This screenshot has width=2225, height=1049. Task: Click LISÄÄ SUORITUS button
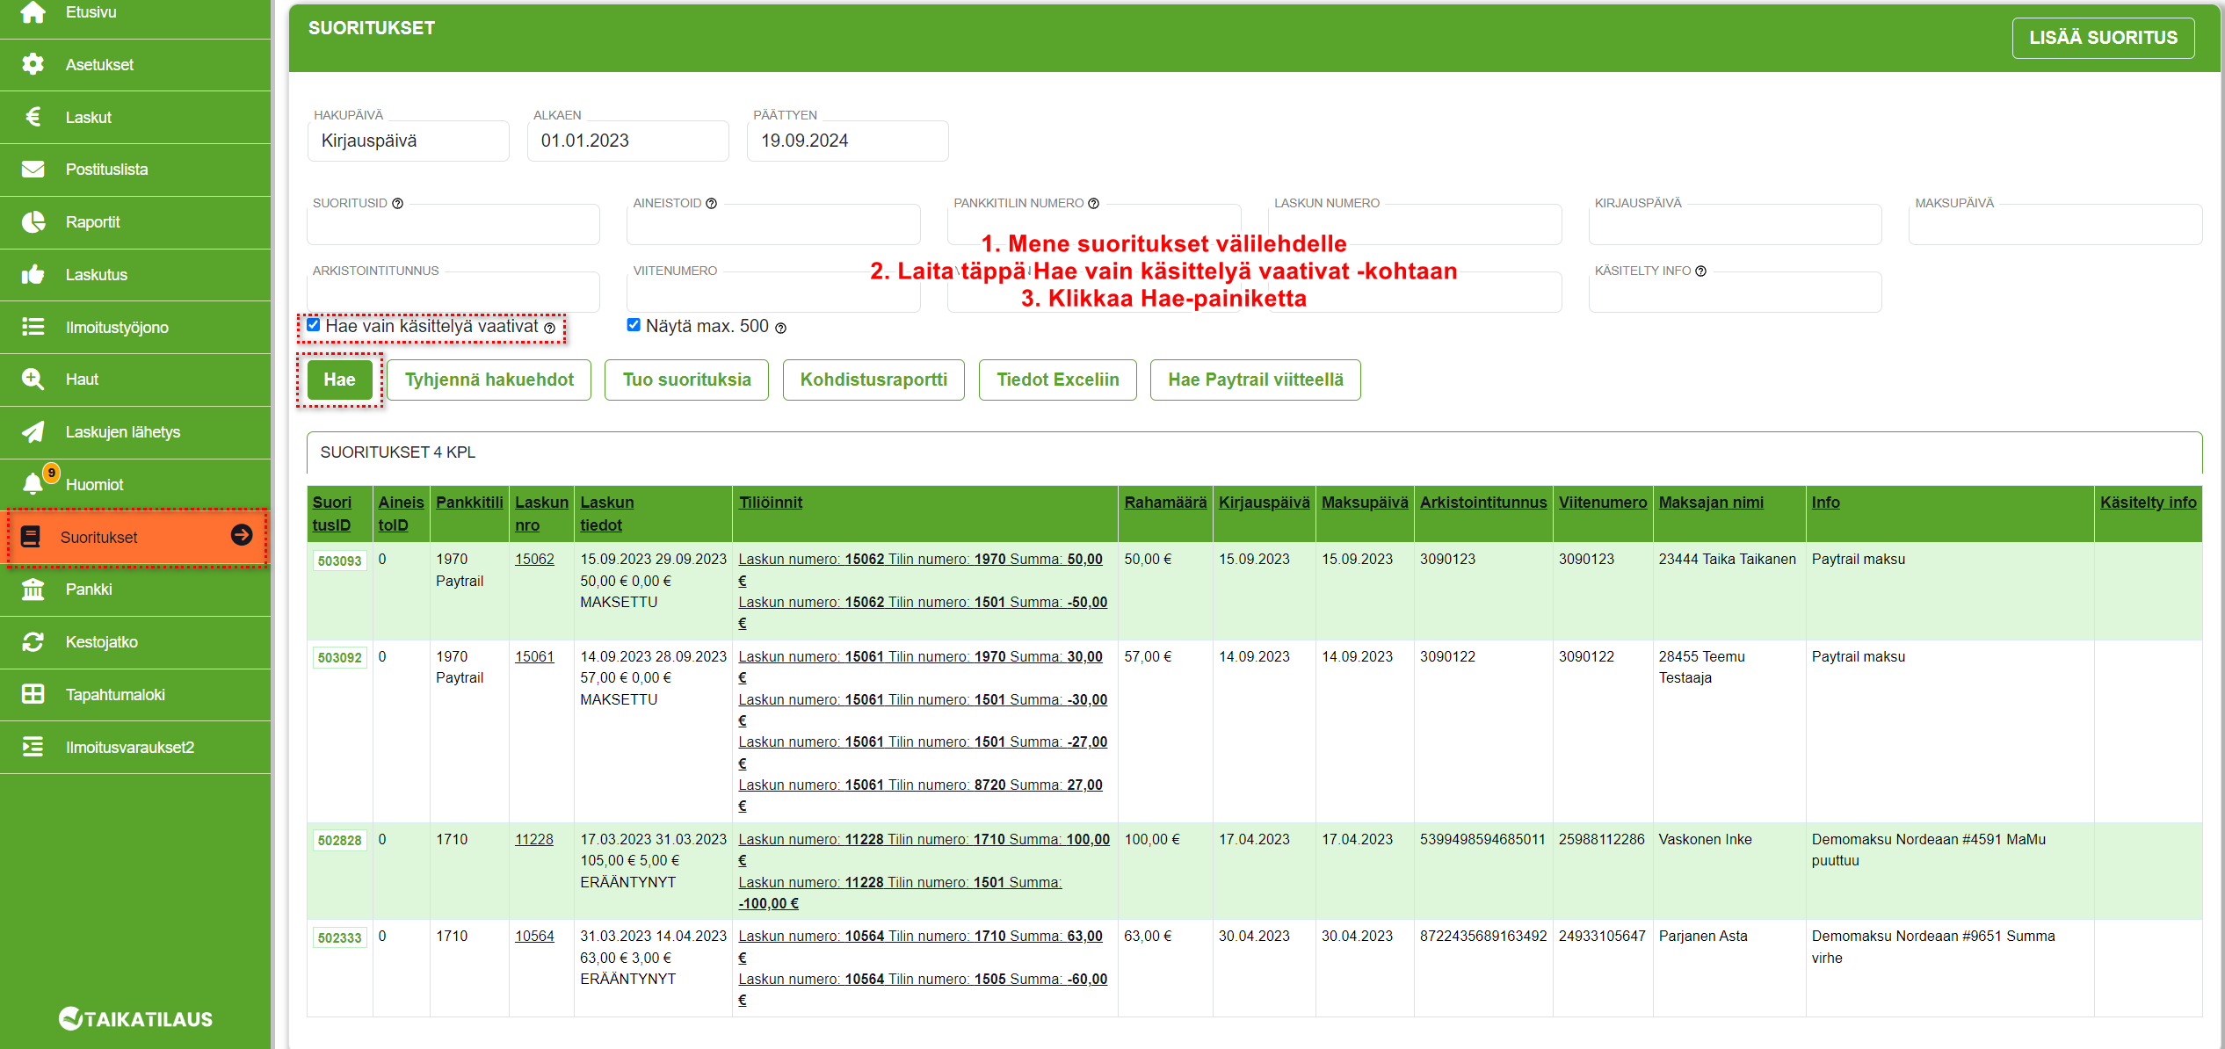point(2104,38)
